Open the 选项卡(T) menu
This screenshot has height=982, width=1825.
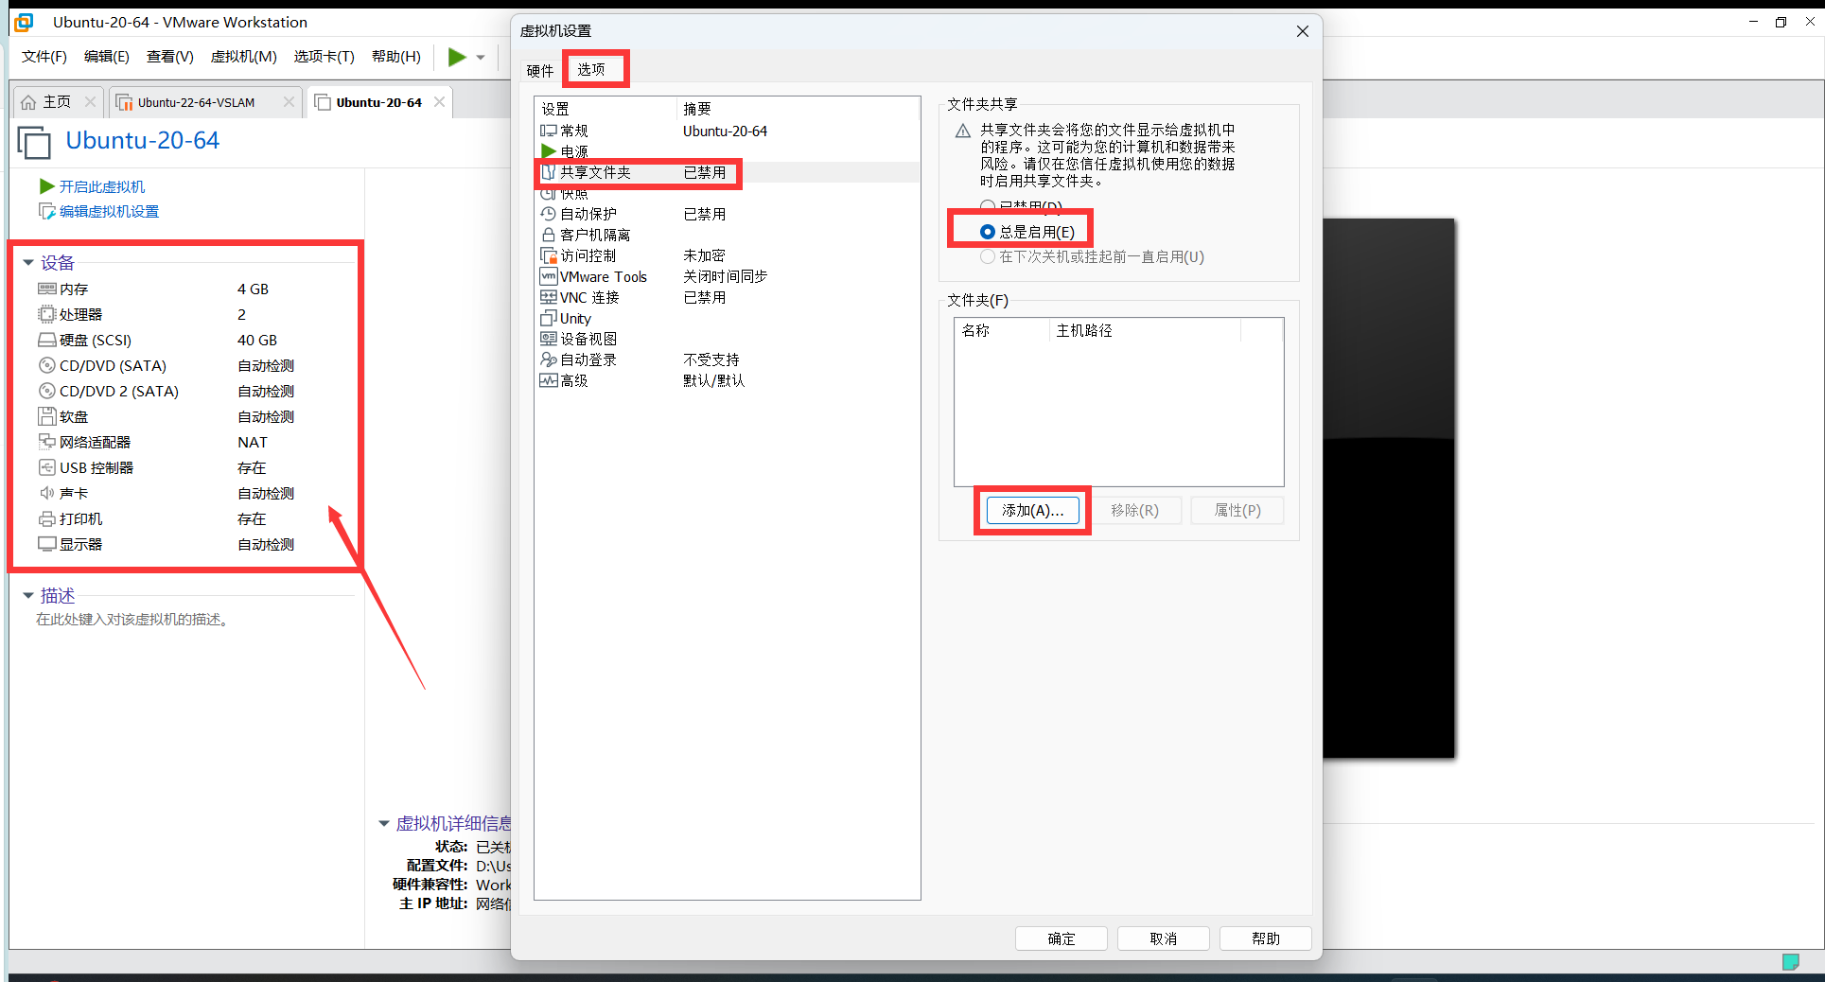(325, 57)
